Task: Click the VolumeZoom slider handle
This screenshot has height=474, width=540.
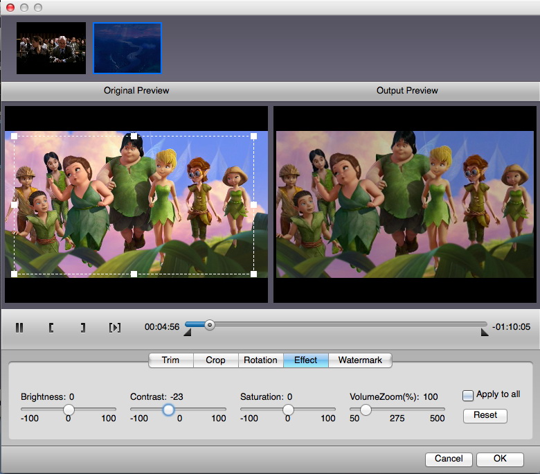Action: 366,410
